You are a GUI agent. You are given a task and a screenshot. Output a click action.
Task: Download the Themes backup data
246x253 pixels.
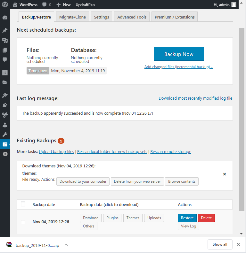(x=133, y=218)
